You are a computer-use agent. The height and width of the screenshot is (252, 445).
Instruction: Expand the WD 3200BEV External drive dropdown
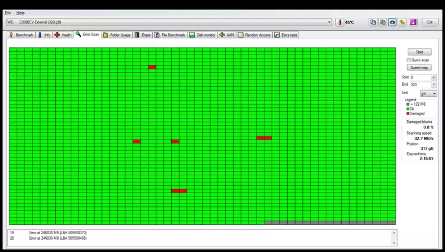(x=329, y=22)
